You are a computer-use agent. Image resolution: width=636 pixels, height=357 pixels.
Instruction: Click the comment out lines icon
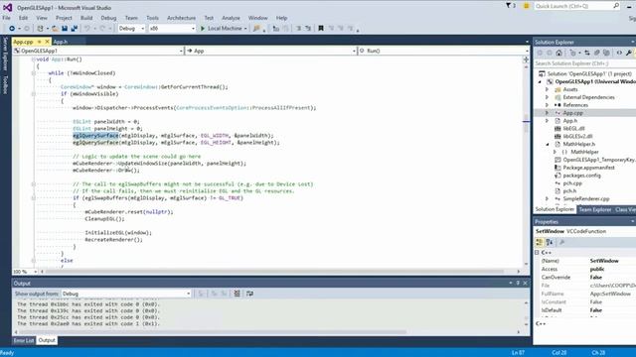tap(298, 29)
